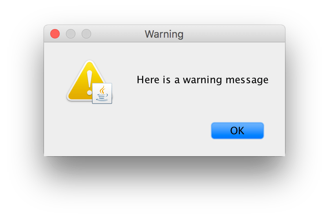Click the "Here is a warning message" text
This screenshot has height=219, width=329.
(203, 80)
